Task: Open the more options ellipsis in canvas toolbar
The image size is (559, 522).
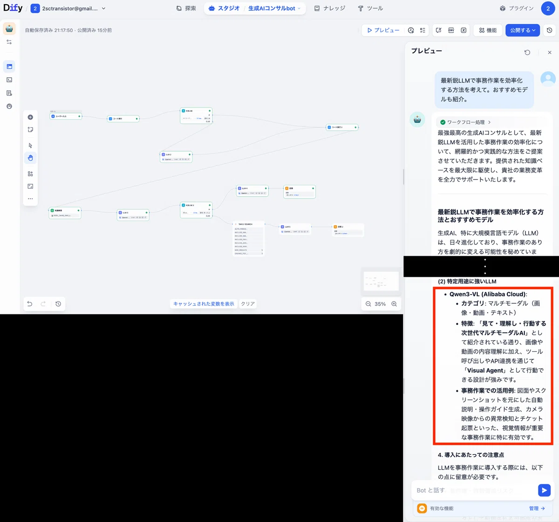Action: click(30, 199)
